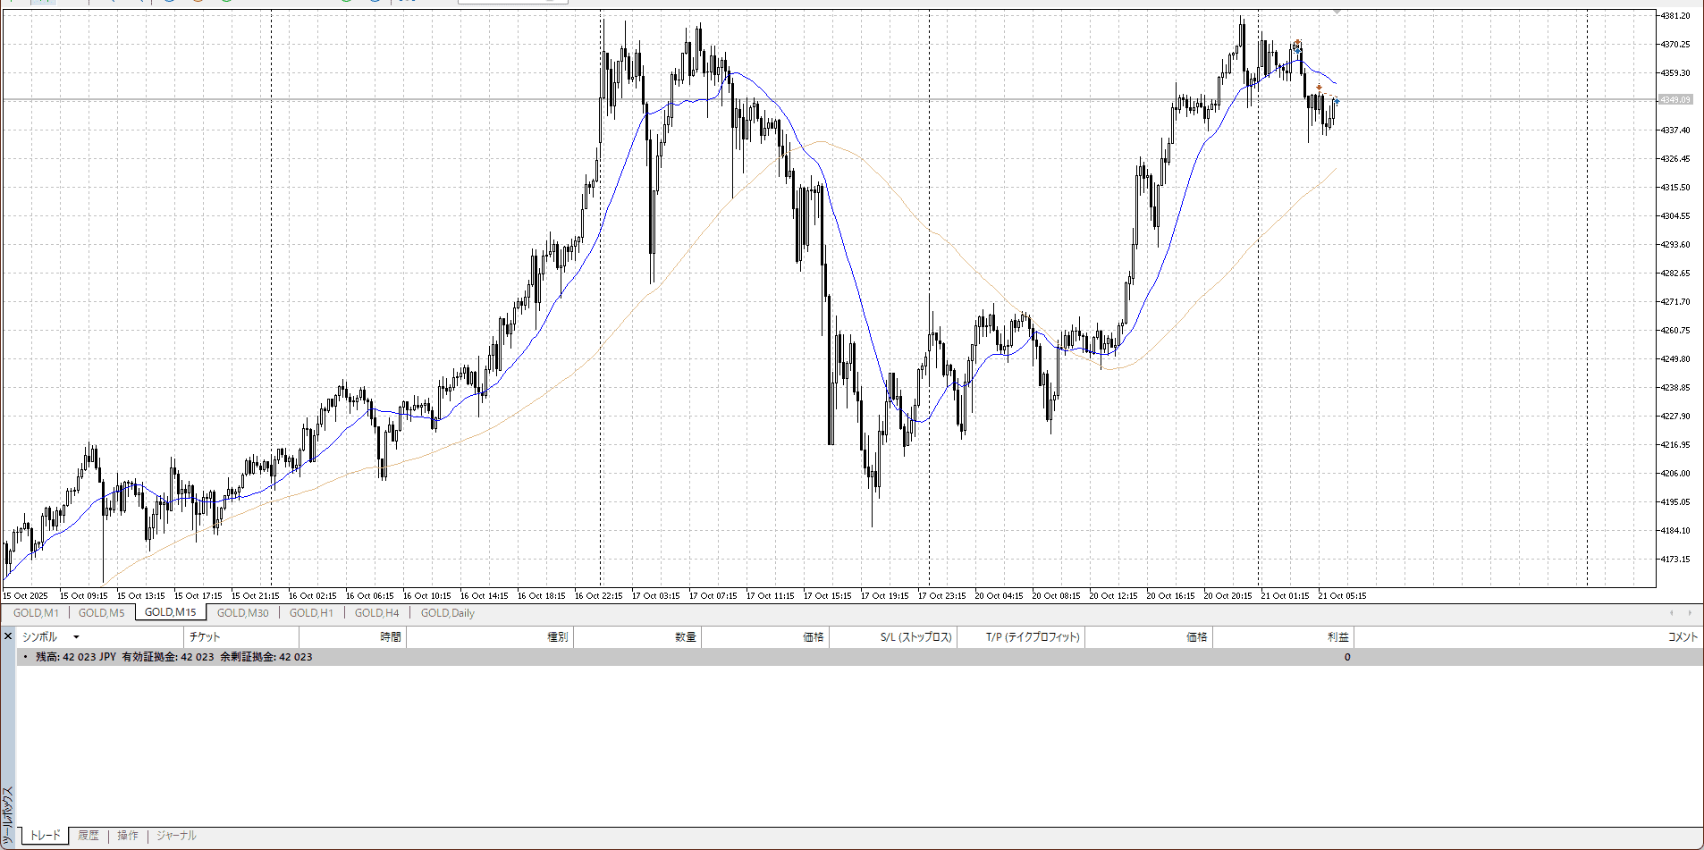The width and height of the screenshot is (1704, 850).
Task: Show the ジャーナル terminal tab
Action: click(x=176, y=836)
